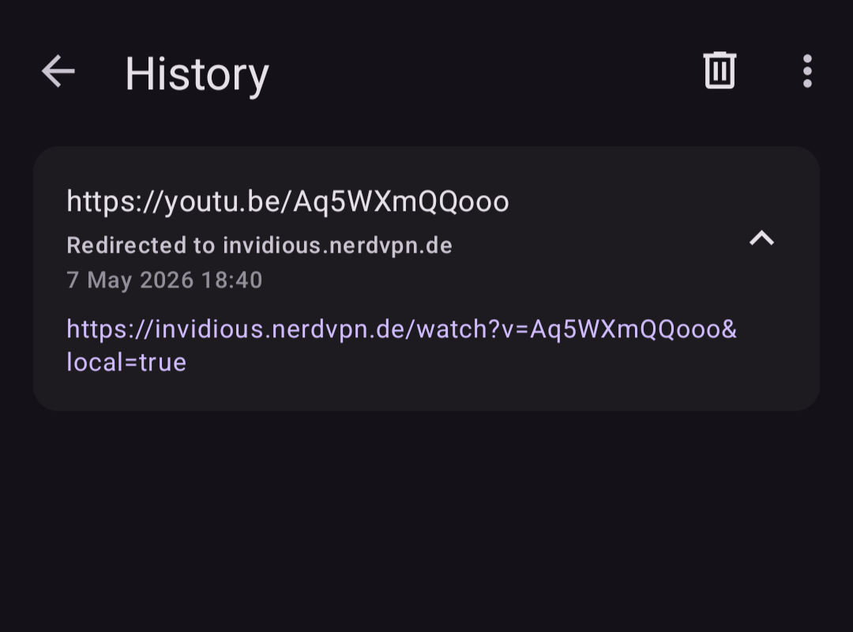Follow the purple redirected URL
Image resolution: width=853 pixels, height=632 pixels.
coord(401,346)
